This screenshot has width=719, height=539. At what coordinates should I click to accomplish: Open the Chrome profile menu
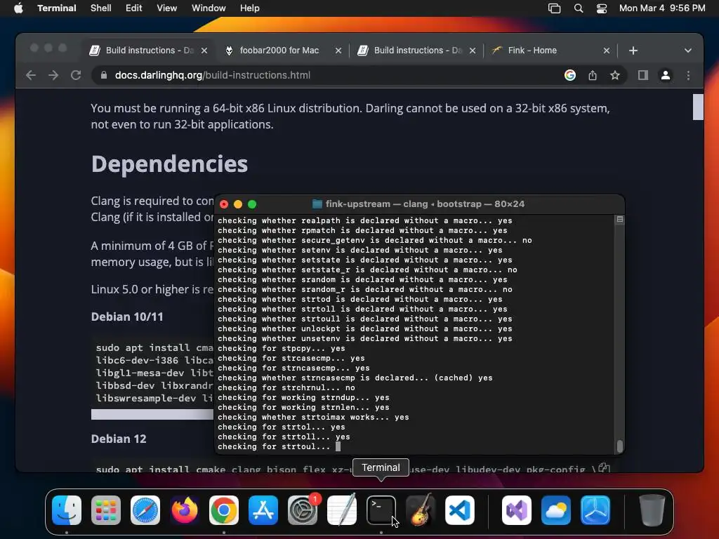coord(666,75)
